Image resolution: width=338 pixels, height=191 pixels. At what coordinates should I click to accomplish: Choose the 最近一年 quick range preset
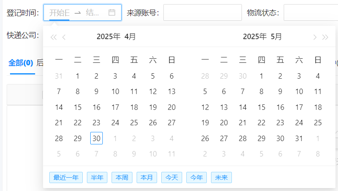click(66, 178)
